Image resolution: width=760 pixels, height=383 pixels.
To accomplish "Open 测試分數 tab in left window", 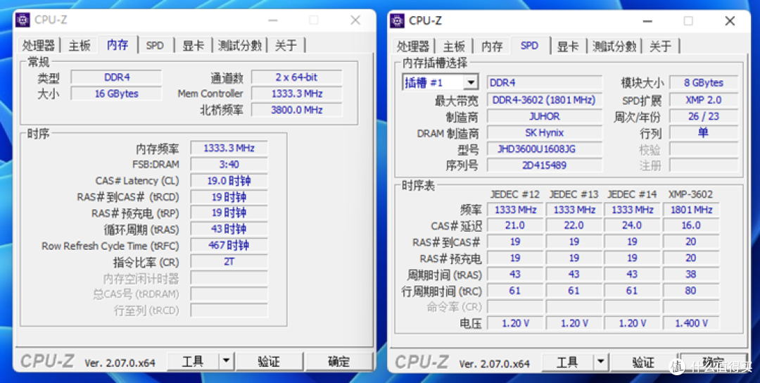I will coord(240,46).
